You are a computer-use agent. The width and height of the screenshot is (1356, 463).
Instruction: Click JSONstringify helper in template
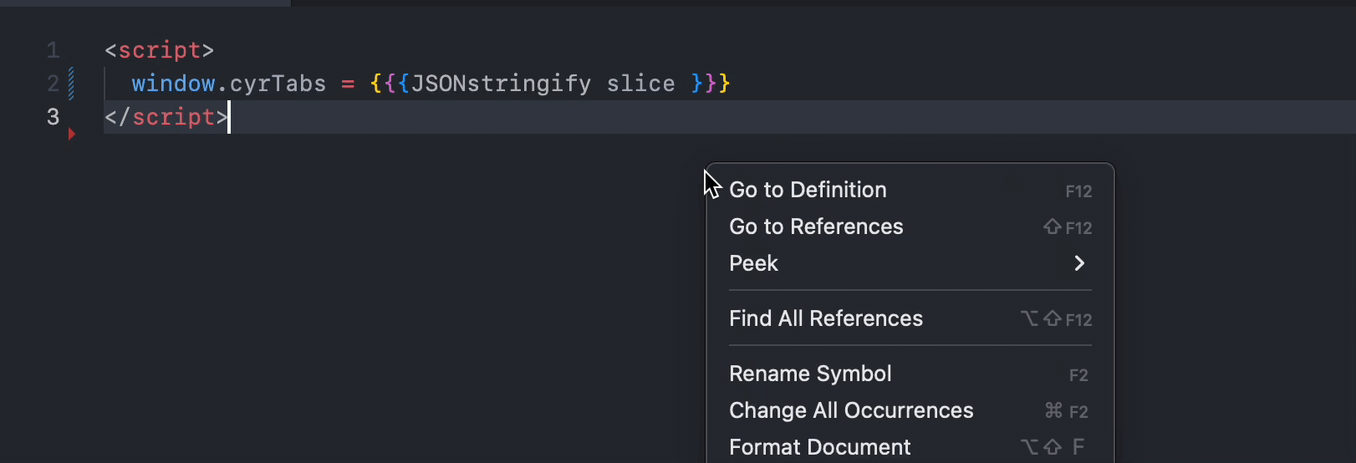pos(501,84)
